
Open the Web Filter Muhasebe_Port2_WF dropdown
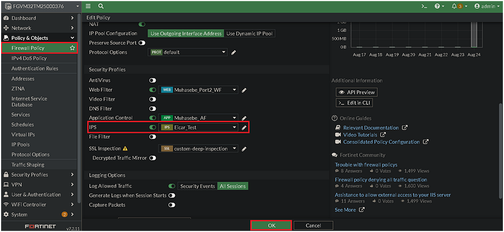(x=198, y=90)
